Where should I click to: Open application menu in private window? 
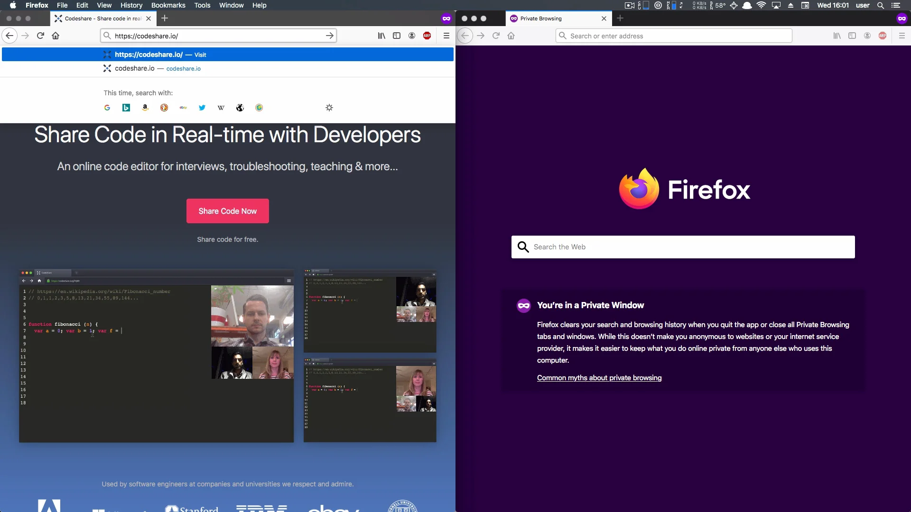[x=902, y=36]
